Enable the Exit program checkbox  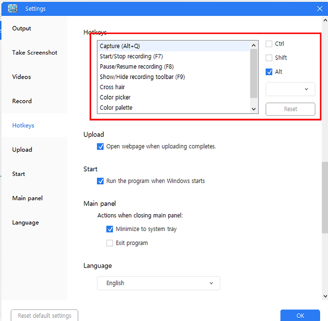click(x=110, y=243)
